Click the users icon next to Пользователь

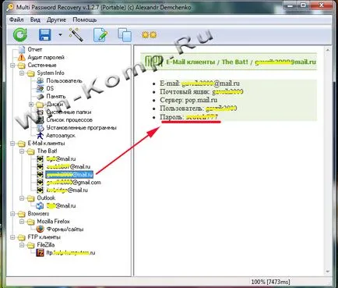coord(40,80)
